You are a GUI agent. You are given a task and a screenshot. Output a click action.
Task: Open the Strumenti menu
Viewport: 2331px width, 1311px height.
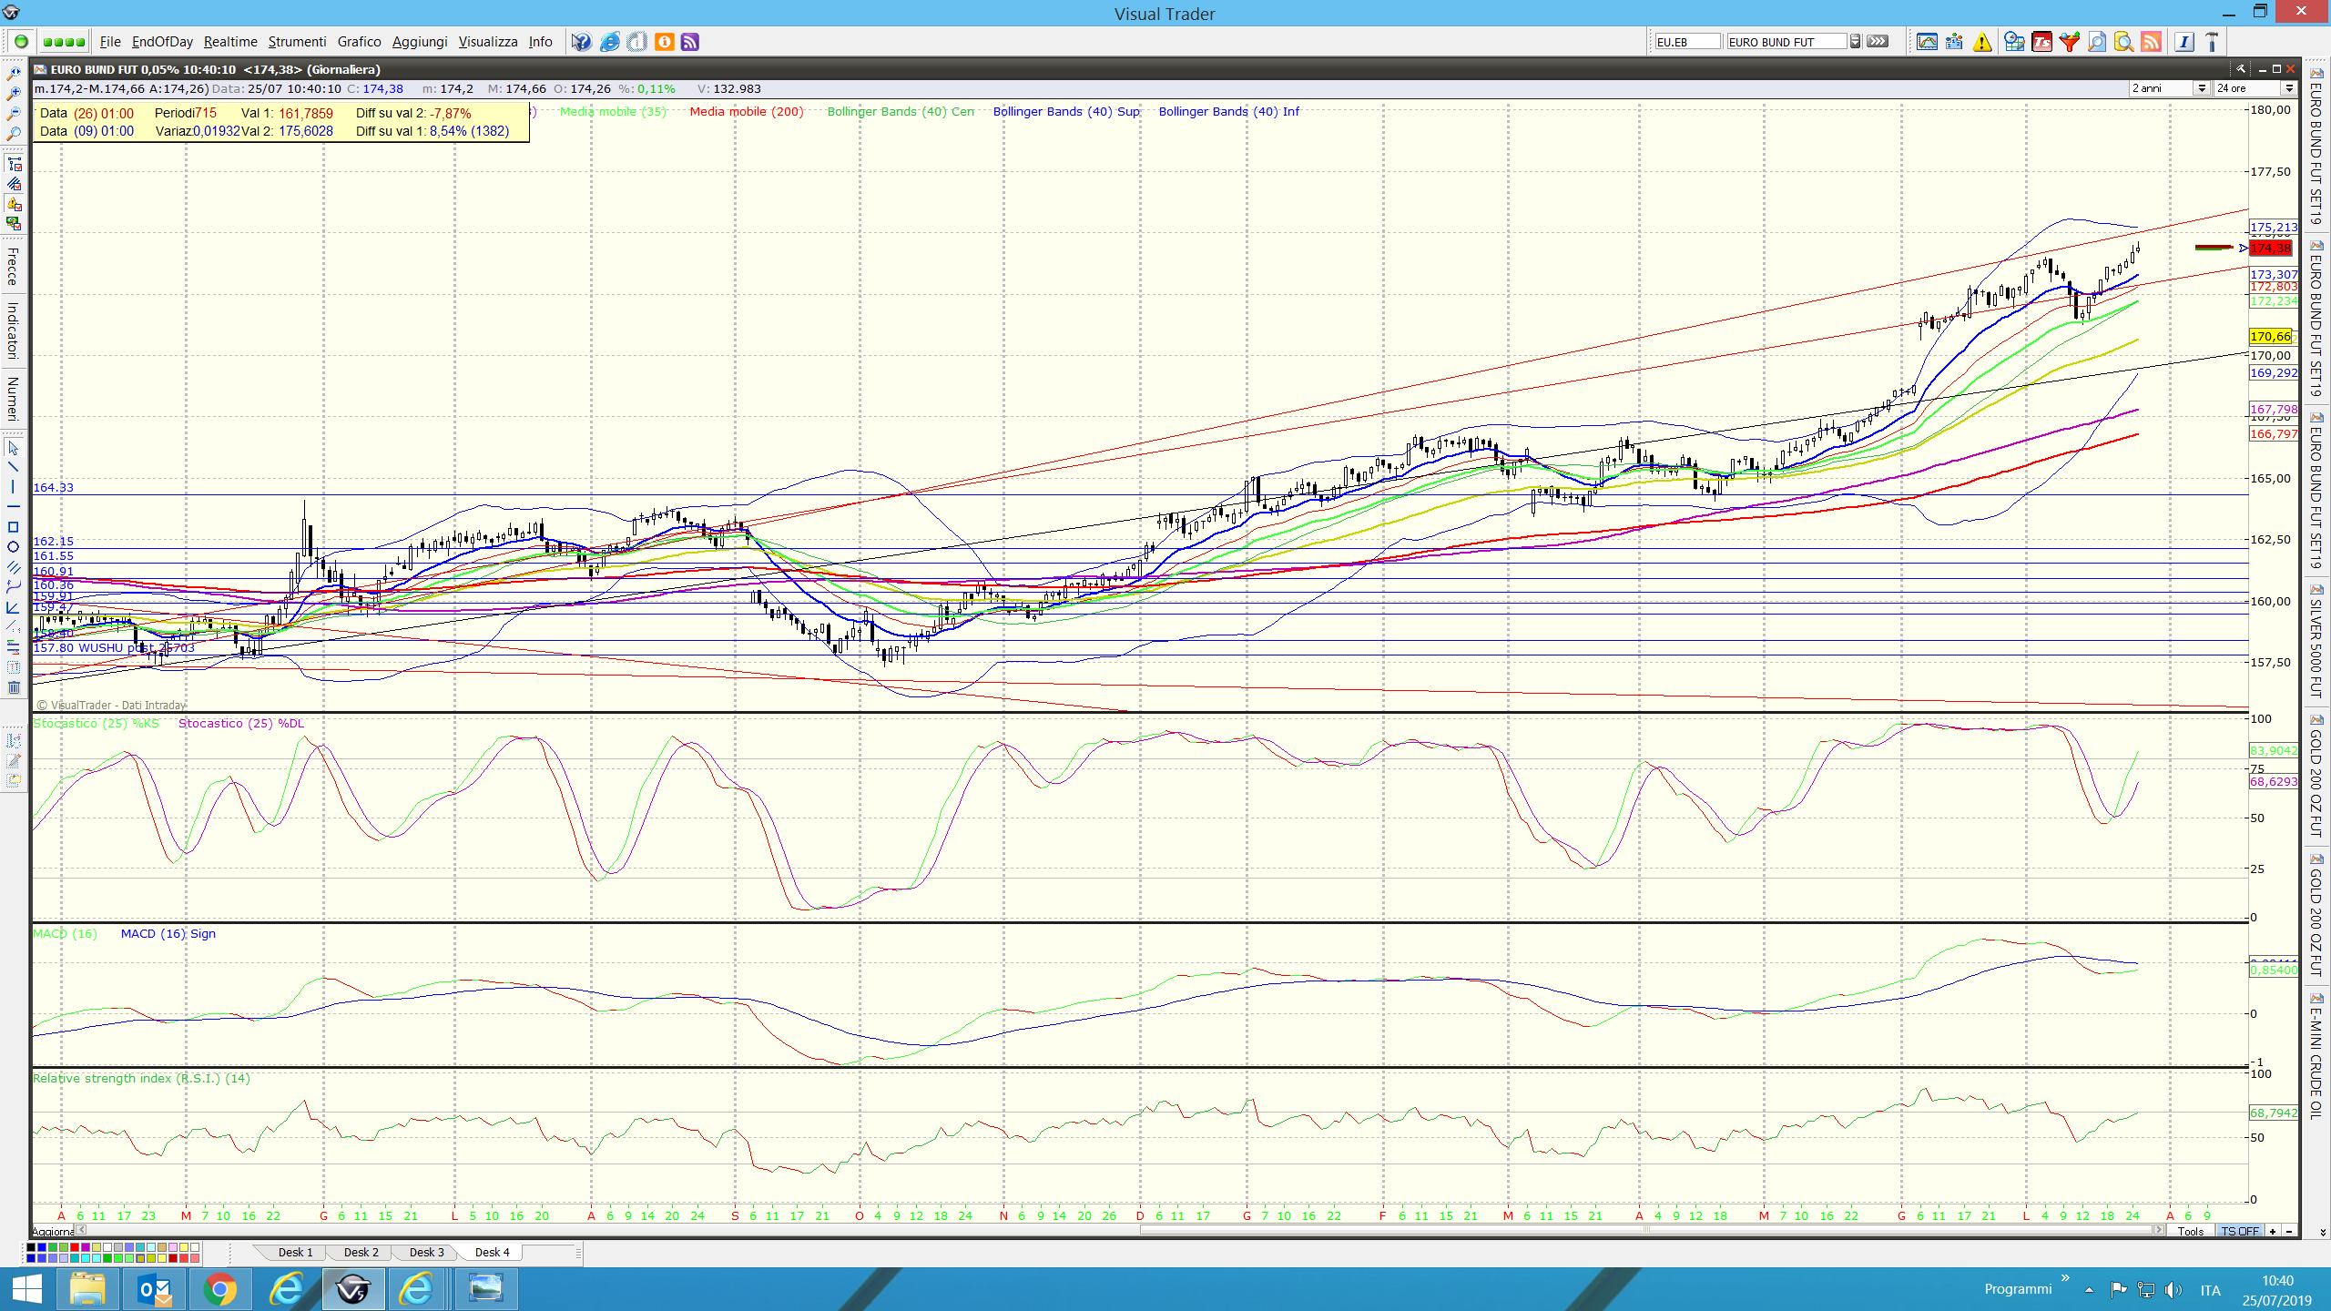[x=297, y=42]
